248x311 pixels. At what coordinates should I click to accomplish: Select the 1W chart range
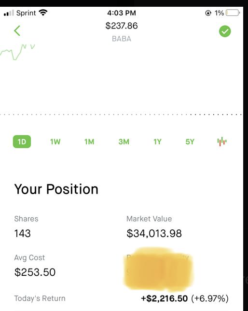pyautogui.click(x=55, y=142)
